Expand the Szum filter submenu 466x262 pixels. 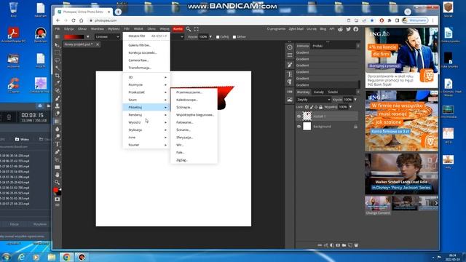(146, 100)
